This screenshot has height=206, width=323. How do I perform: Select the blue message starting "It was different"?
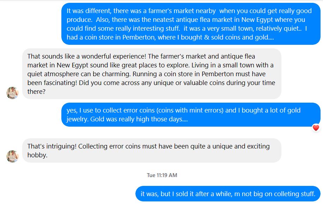(x=190, y=24)
